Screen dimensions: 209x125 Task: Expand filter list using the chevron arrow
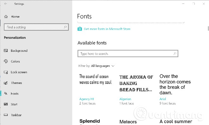pyautogui.click(x=113, y=66)
